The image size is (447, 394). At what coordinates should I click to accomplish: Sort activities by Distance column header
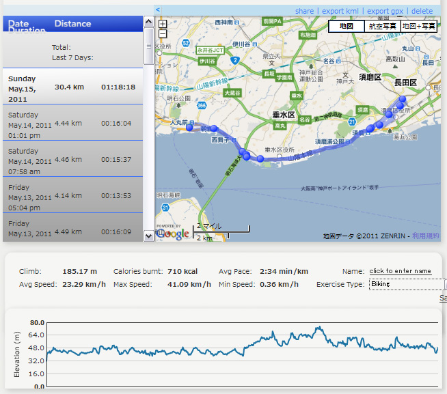pyautogui.click(x=72, y=24)
